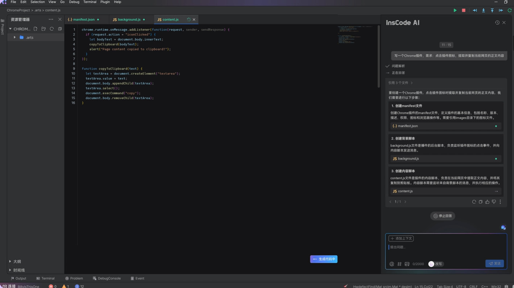Image resolution: width=514 pixels, height=288 pixels.
Task: Collapse all folders in the explorer
Action: pos(60,29)
